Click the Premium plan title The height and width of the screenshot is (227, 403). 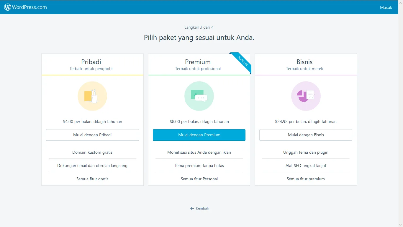198,62
